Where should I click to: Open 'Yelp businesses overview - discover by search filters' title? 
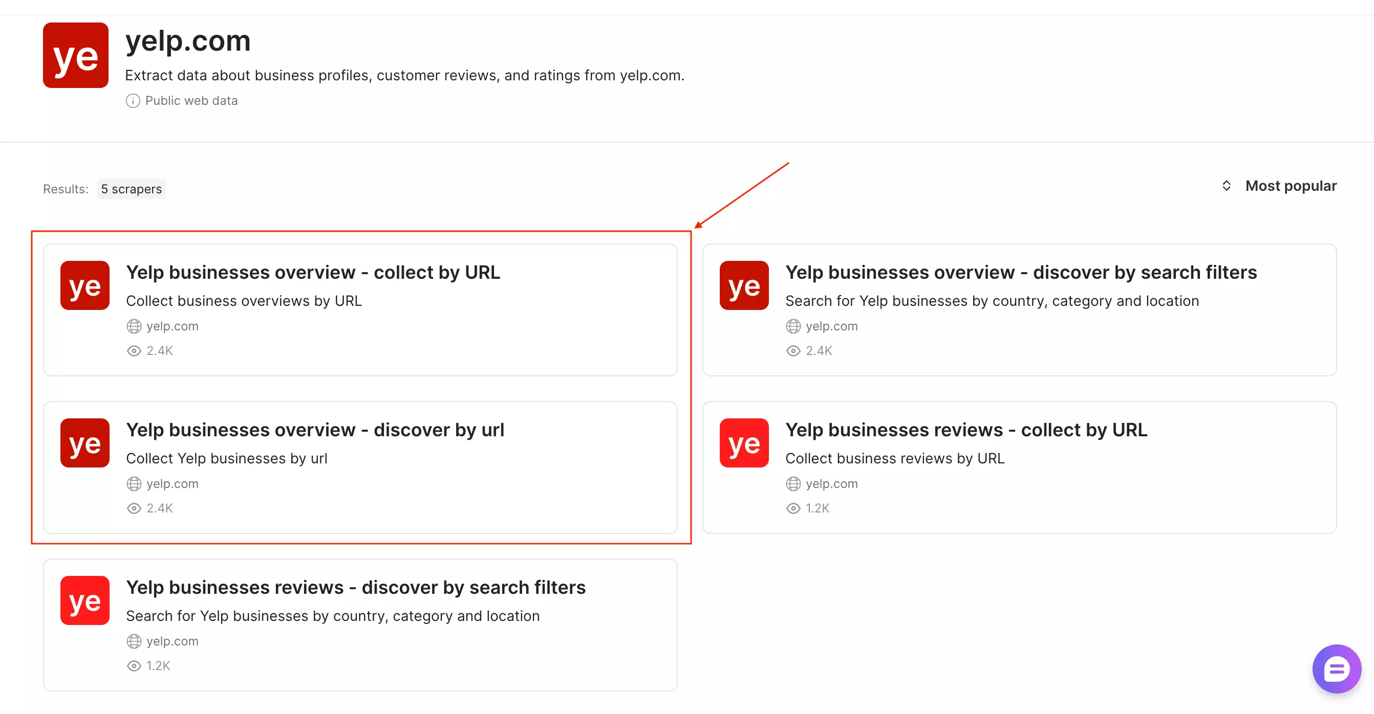(1021, 272)
